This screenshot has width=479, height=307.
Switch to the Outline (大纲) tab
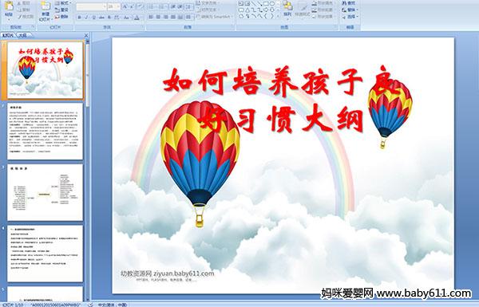pyautogui.click(x=22, y=35)
